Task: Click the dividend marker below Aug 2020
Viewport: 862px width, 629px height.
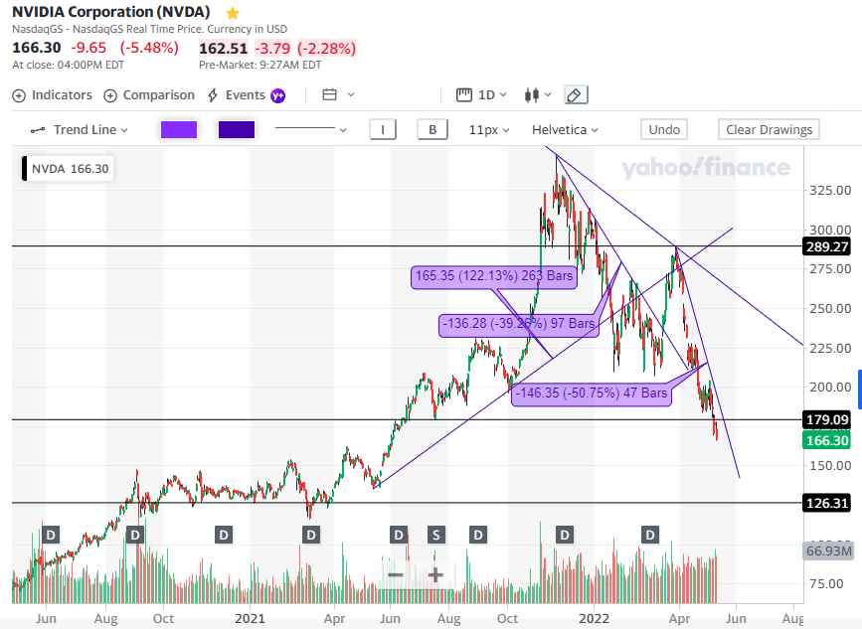Action: pos(135,535)
